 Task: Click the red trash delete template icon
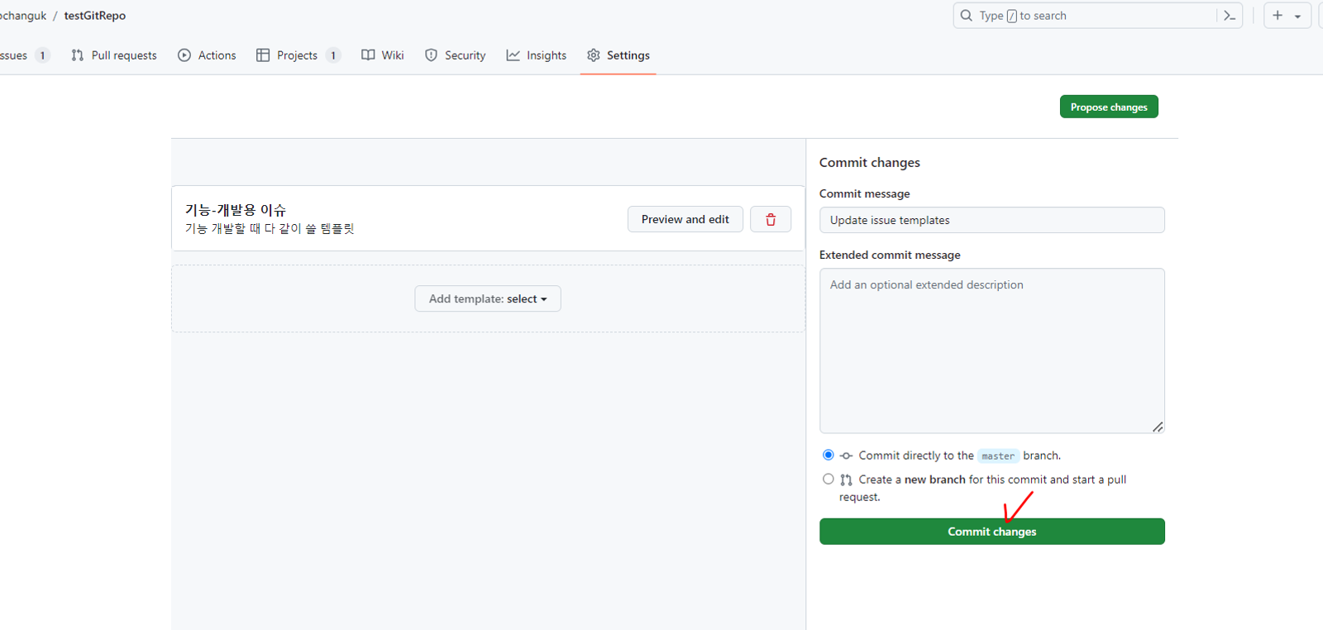(771, 219)
